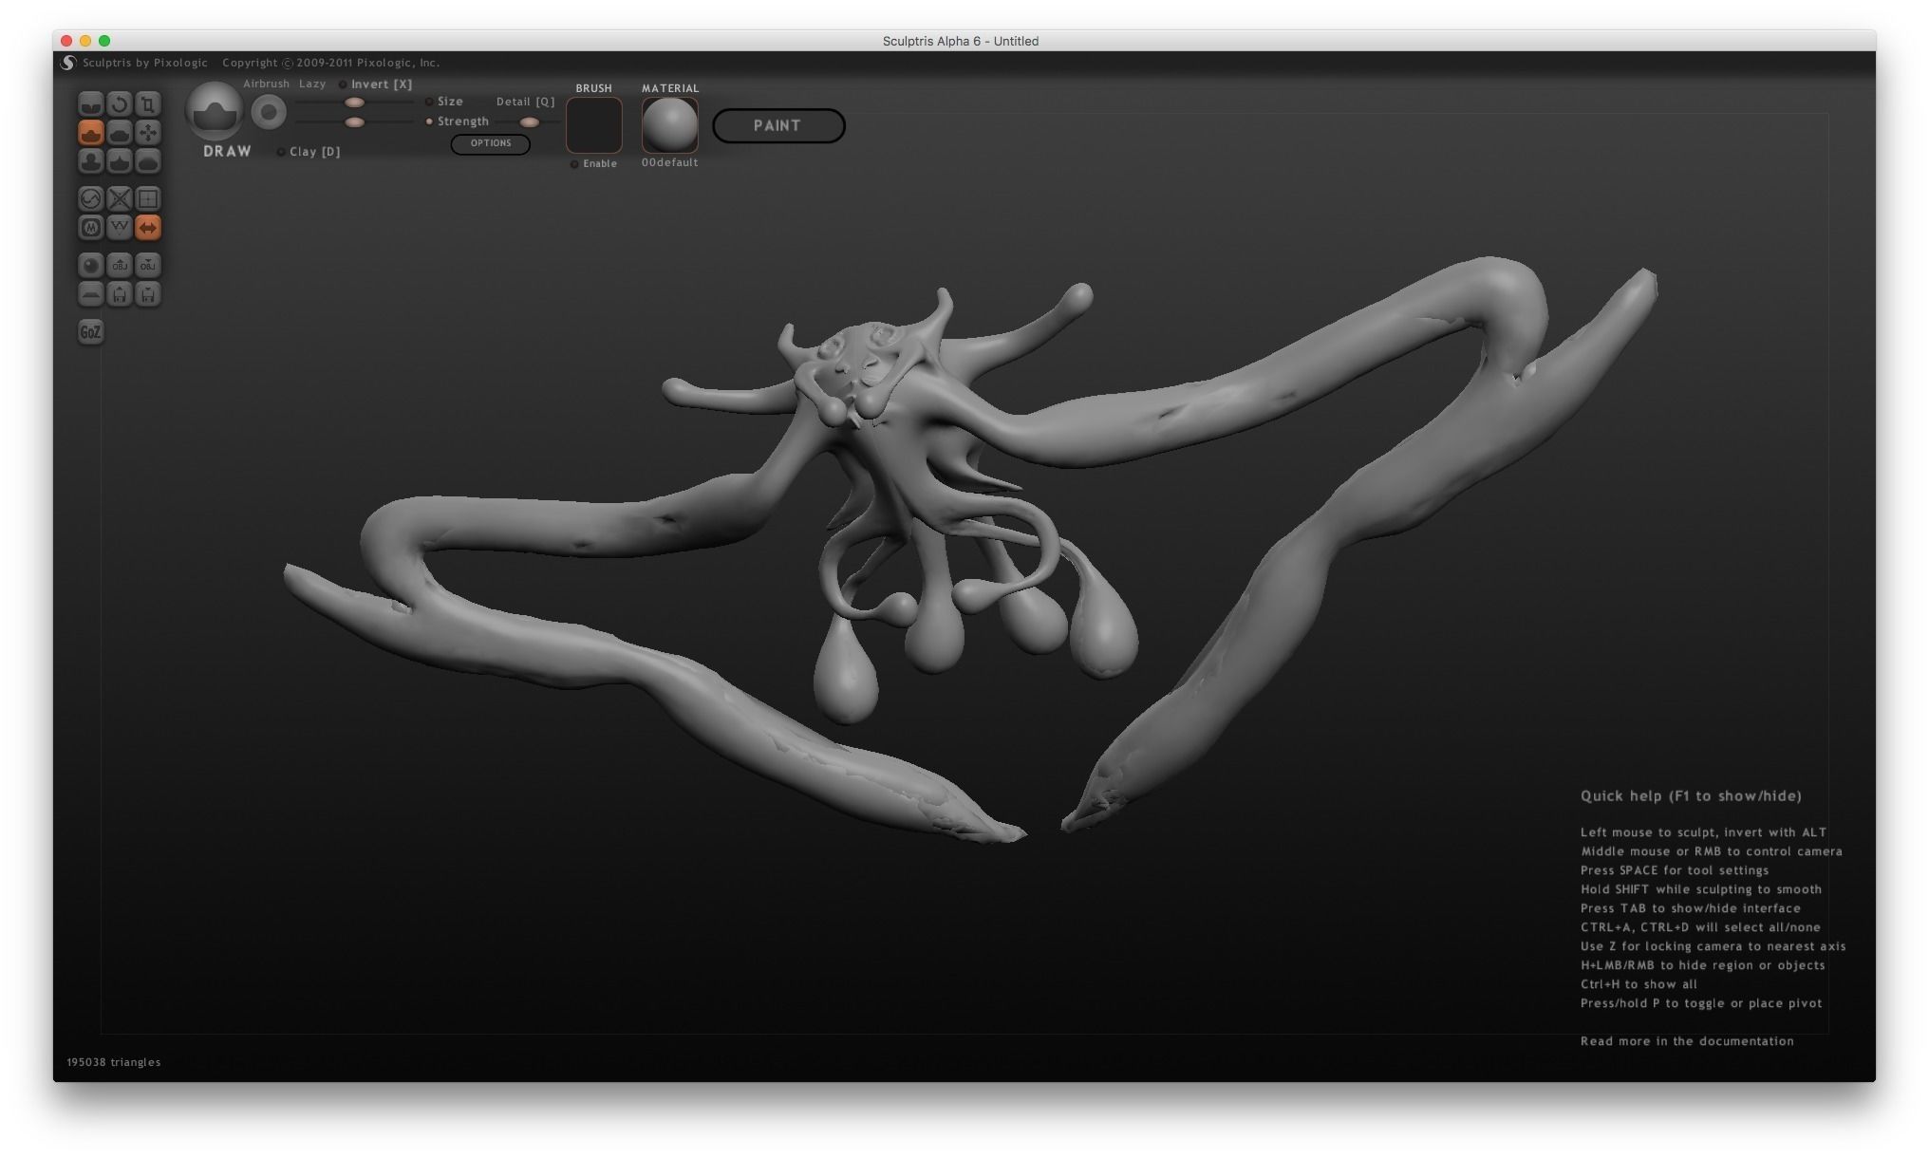Select the Mask tool icon

pyautogui.click(x=90, y=227)
